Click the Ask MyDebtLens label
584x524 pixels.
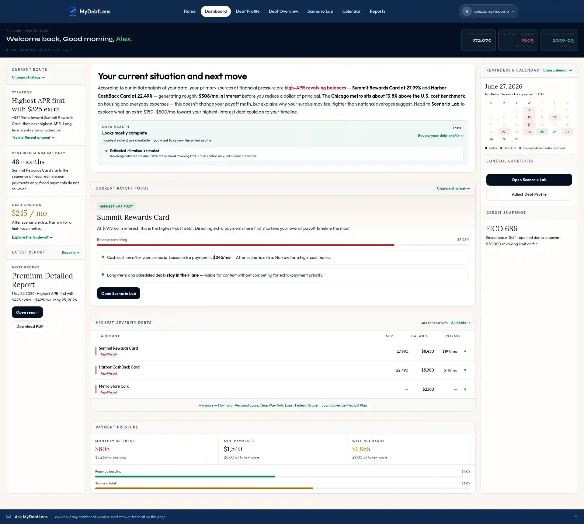coord(31,517)
